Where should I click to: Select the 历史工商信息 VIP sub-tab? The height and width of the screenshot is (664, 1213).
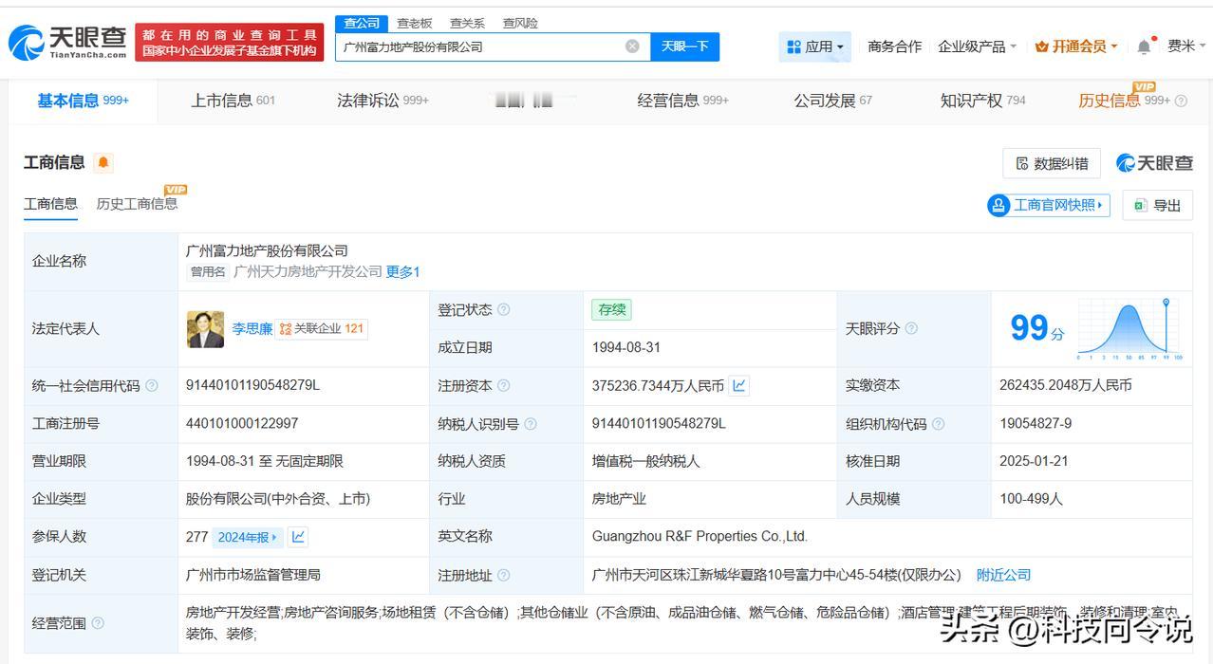tap(137, 204)
